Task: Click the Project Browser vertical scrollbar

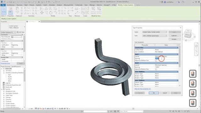Action: pos(24,76)
